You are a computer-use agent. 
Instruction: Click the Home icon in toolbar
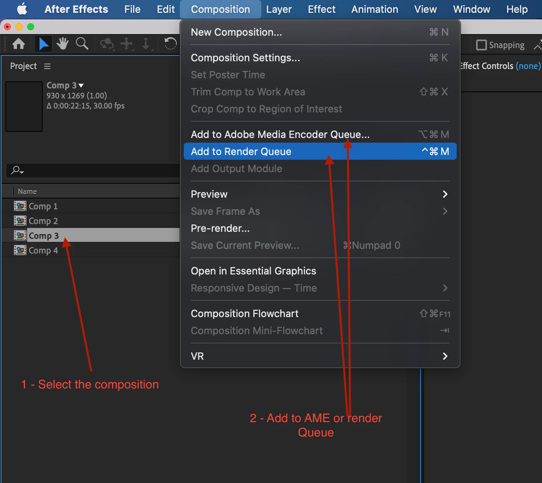19,44
